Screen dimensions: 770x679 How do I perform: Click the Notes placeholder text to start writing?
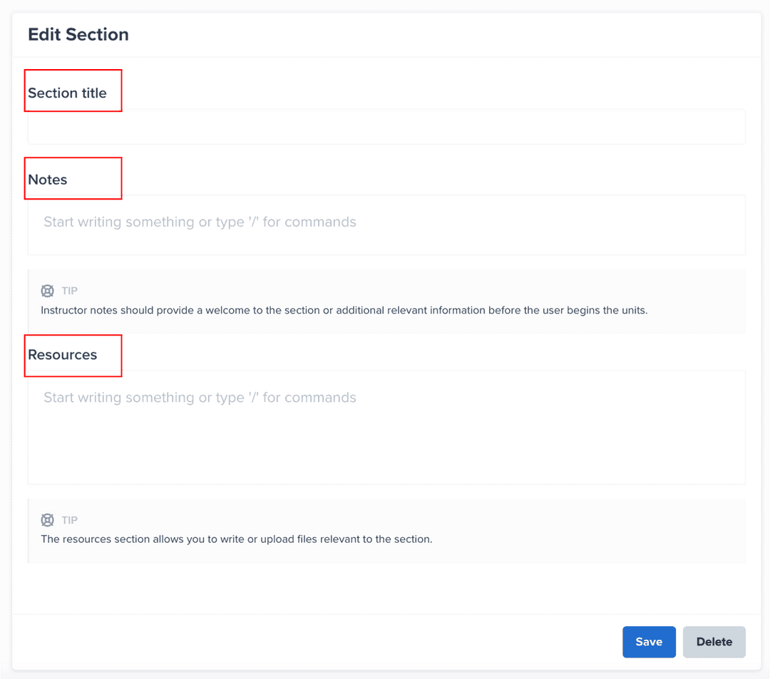(200, 222)
